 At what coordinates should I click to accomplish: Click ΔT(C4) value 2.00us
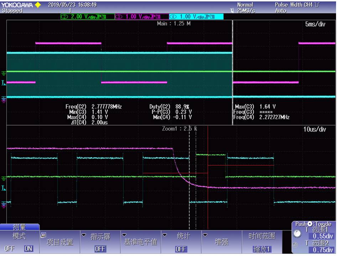pyautogui.click(x=99, y=122)
